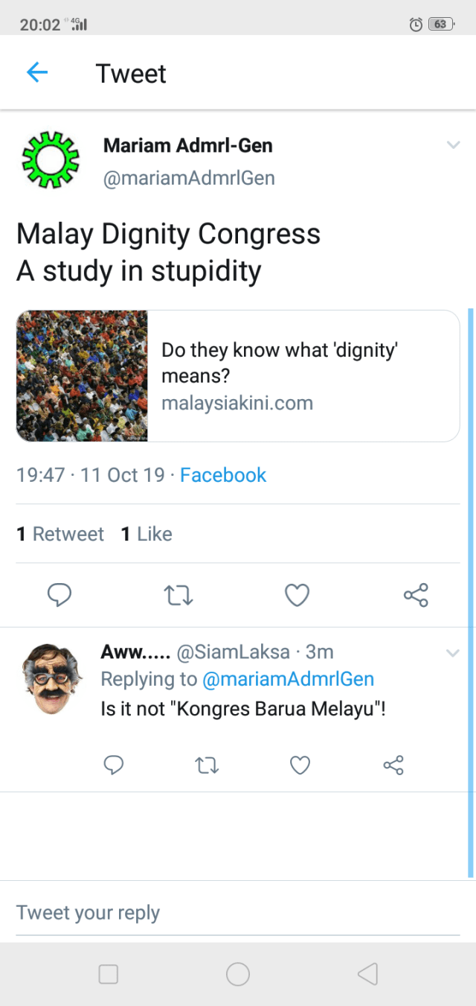Image resolution: width=476 pixels, height=1006 pixels.
Task: View the 1 Like list
Action: [147, 534]
